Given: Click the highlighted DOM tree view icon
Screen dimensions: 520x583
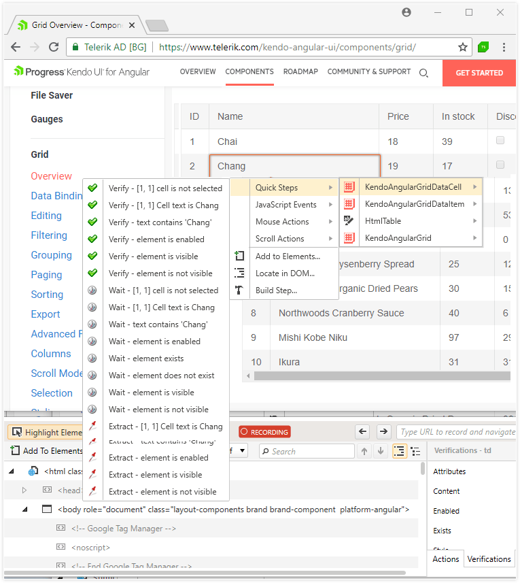Looking at the screenshot, I should (399, 452).
